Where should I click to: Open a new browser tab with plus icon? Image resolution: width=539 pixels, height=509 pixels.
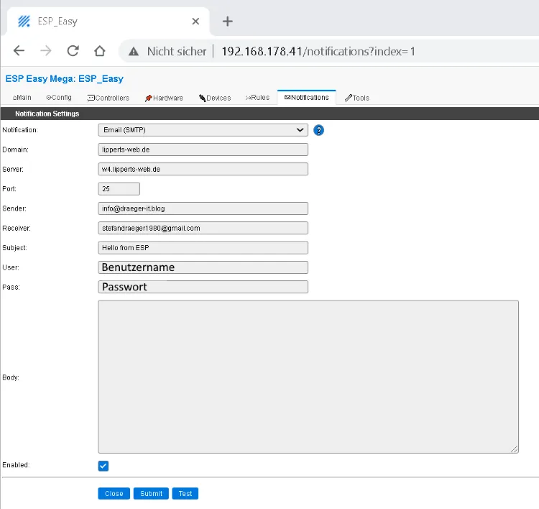tap(228, 21)
